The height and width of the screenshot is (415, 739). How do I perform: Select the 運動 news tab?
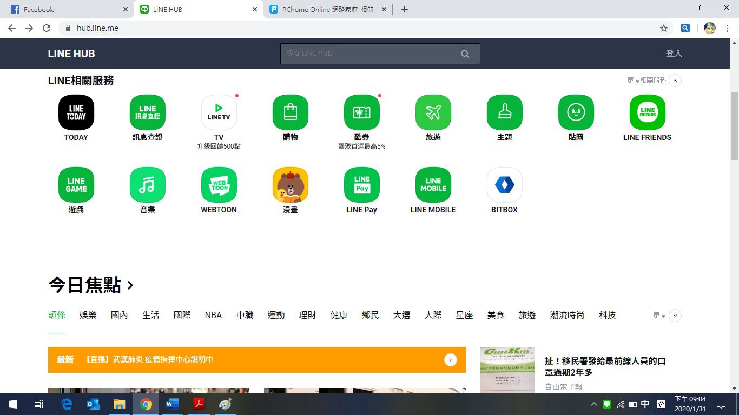click(276, 315)
